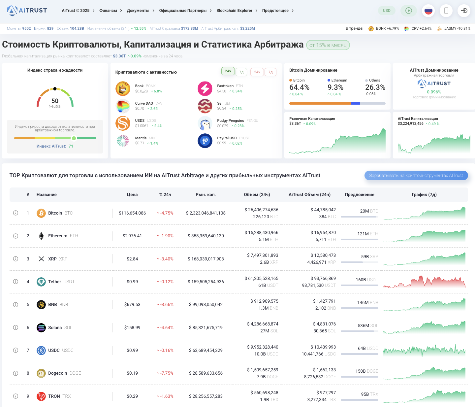Screen dimensions: 475x407
Task: Sort by AiTrust Объем (24ч) column
Action: [309, 194]
